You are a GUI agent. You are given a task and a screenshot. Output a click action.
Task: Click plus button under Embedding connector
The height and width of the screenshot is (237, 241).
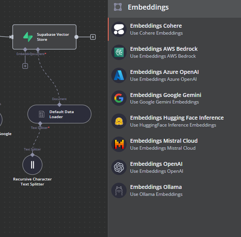point(25,66)
